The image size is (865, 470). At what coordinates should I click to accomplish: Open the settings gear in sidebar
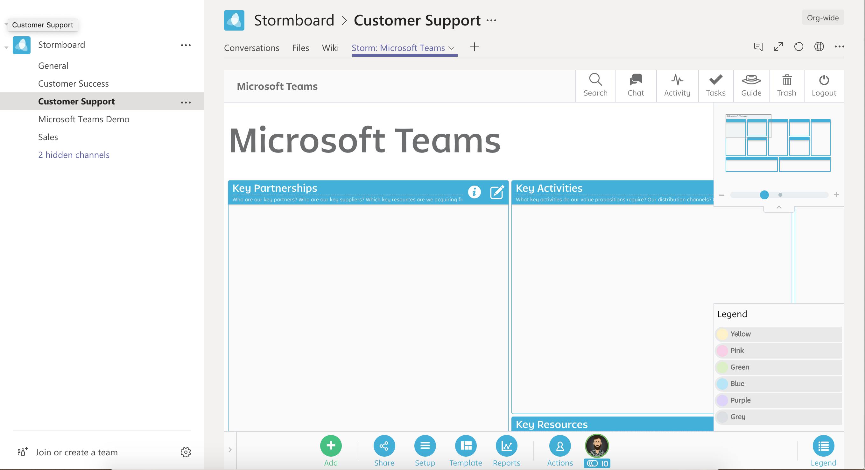[186, 452]
